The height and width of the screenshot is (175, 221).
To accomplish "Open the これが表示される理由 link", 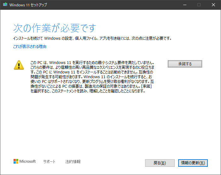I will [x=30, y=47].
